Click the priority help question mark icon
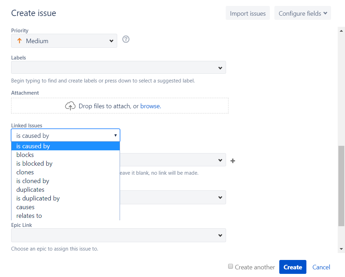Viewport: 345px width, 277px height. (126, 40)
